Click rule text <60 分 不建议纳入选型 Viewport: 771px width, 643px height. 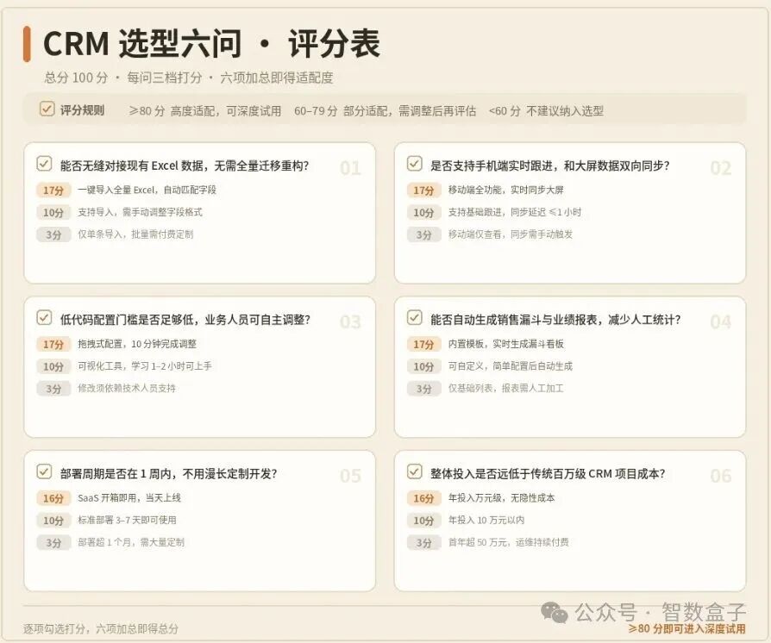tap(546, 110)
